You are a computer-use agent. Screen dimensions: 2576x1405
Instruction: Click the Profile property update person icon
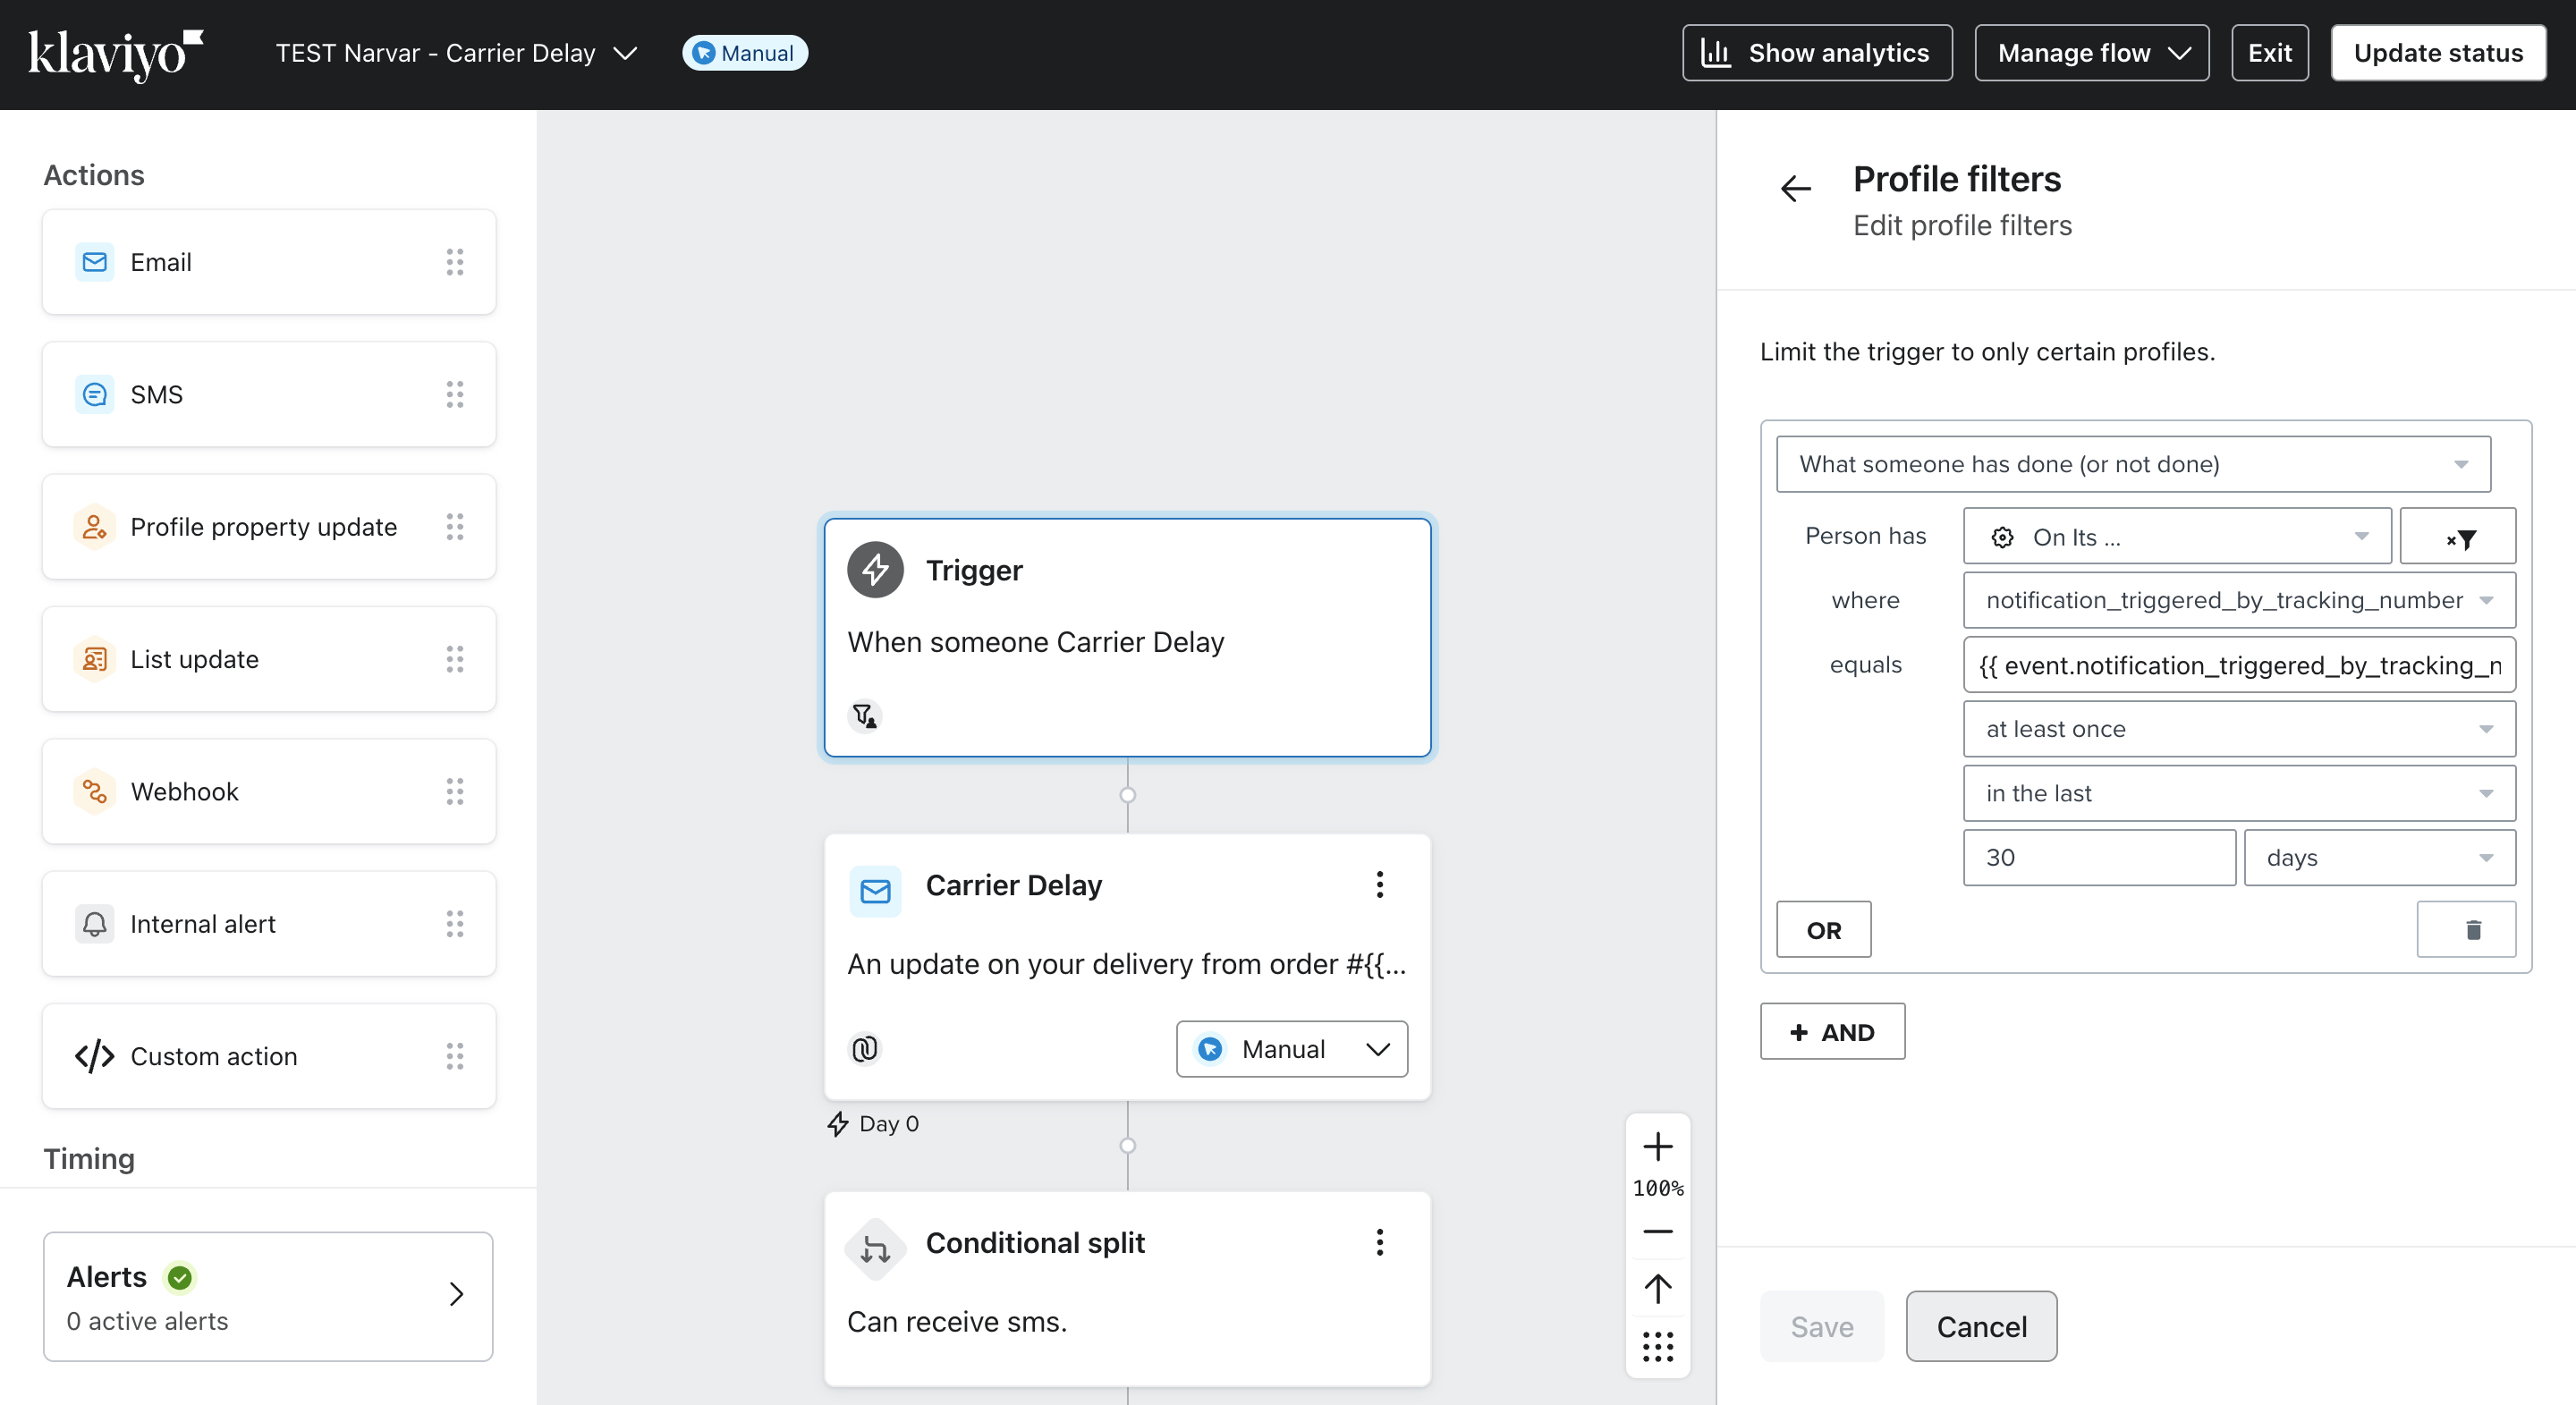(x=94, y=527)
